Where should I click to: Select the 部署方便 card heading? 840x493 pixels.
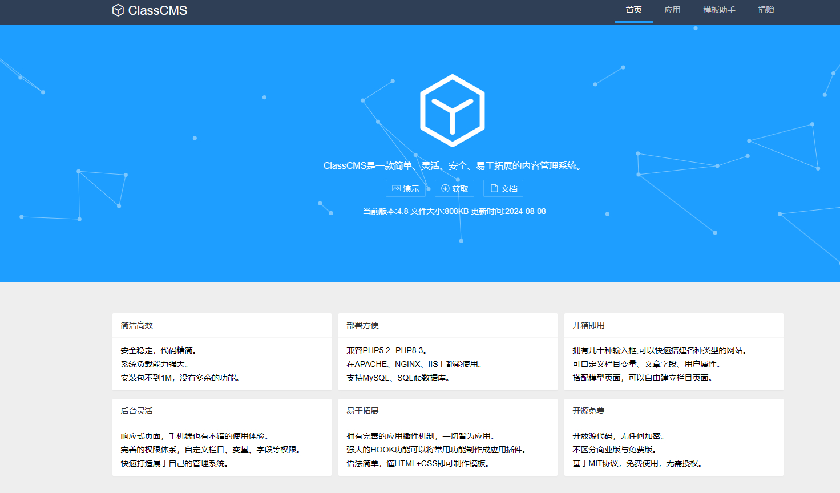pyautogui.click(x=363, y=325)
